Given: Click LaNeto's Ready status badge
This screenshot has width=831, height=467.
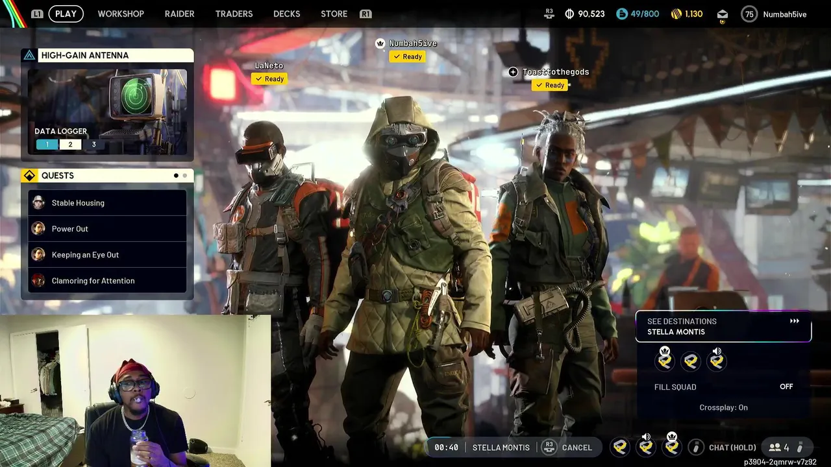Looking at the screenshot, I should (269, 79).
